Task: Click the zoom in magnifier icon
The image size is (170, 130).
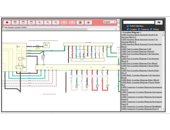Action: (x=39, y=22)
